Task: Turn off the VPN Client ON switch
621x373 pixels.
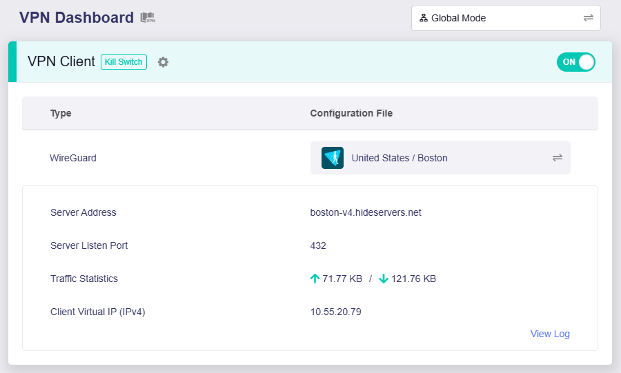Action: coord(575,62)
